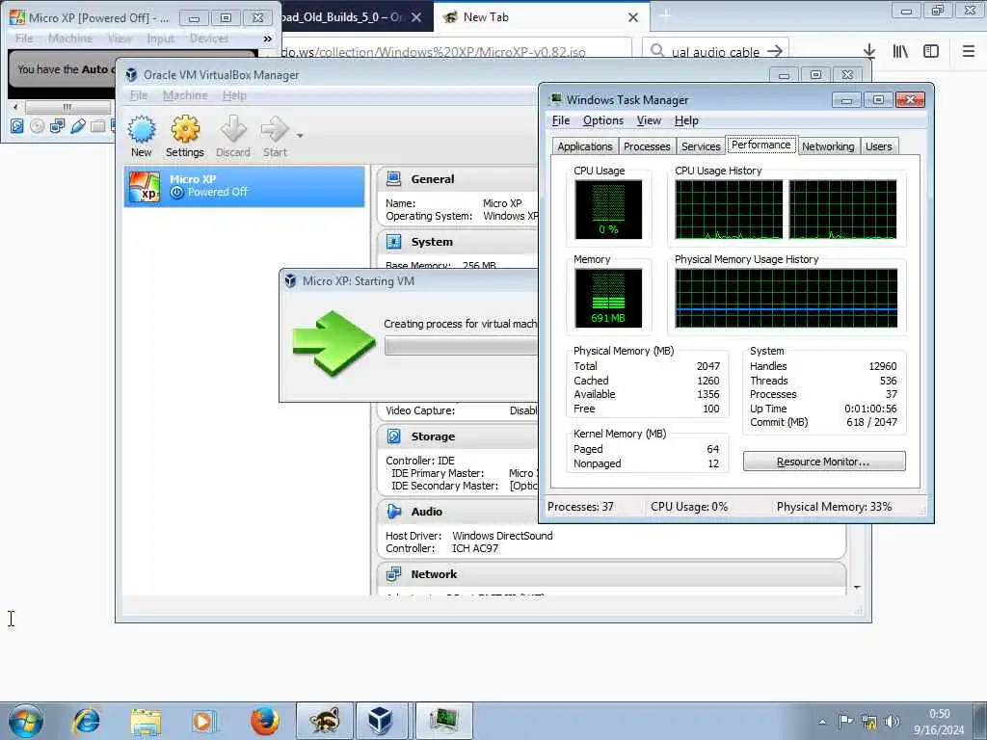Click the Task Manager taskbar icon
The height and width of the screenshot is (740, 987).
(x=443, y=721)
